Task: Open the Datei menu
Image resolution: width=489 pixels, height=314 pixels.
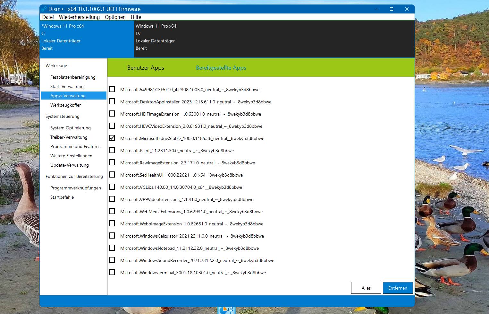Action: [x=48, y=17]
